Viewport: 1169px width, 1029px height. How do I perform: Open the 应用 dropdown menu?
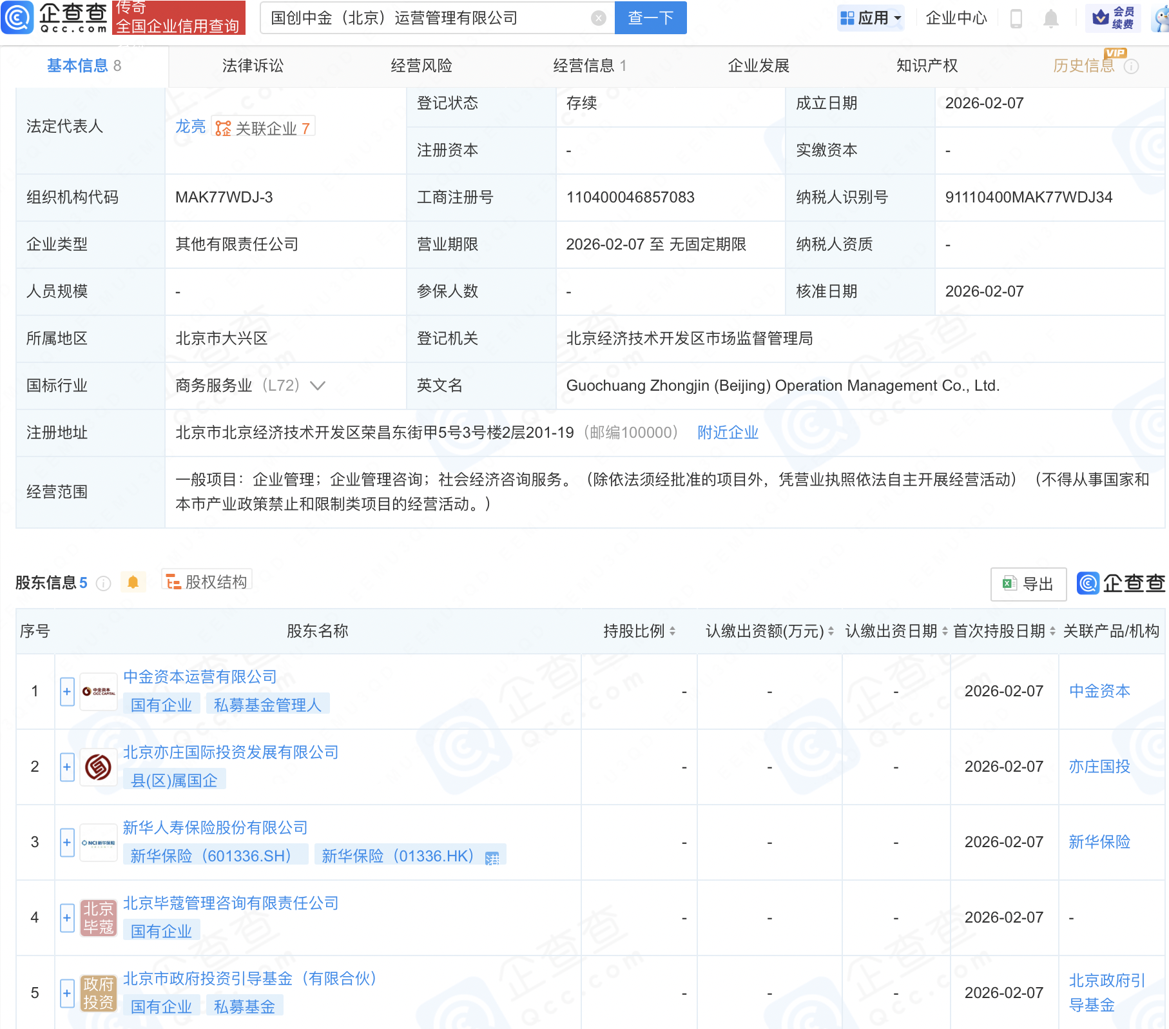click(871, 18)
